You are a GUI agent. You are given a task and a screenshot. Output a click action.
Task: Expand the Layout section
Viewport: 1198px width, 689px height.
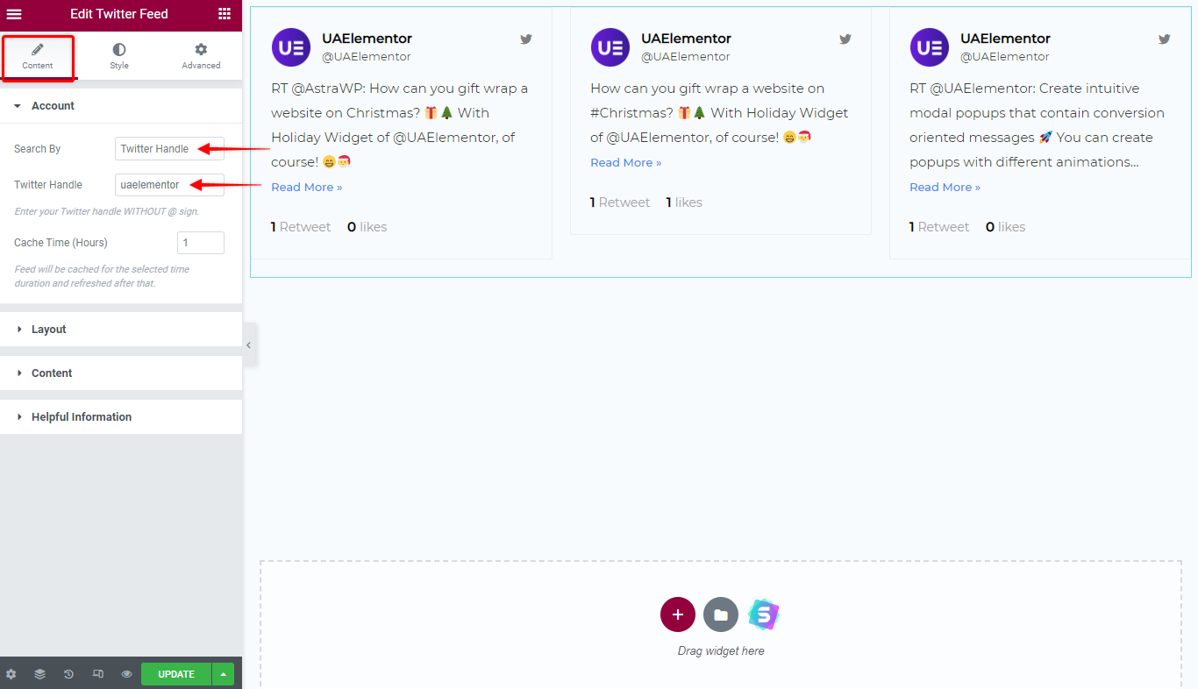pos(121,330)
